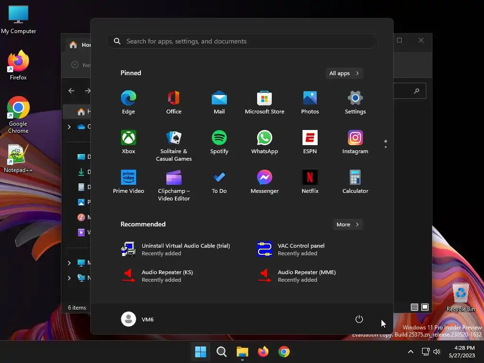Launch Chrome from the taskbar
The height and width of the screenshot is (363, 484).
pyautogui.click(x=284, y=352)
